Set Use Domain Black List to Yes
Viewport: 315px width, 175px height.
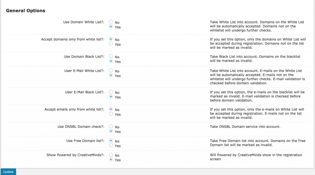pyautogui.click(x=111, y=61)
